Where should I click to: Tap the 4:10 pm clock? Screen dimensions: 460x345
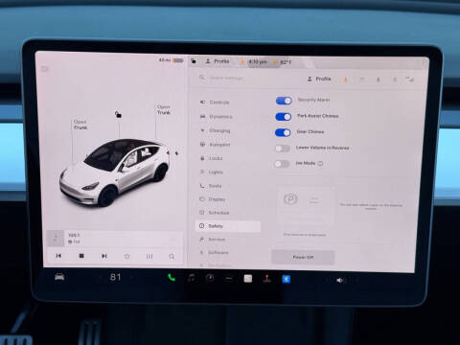coord(258,61)
